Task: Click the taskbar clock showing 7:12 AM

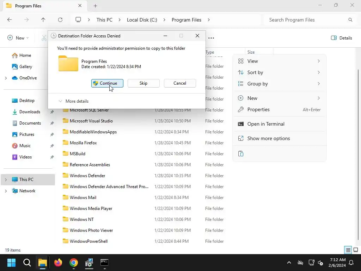Action: (x=337, y=263)
